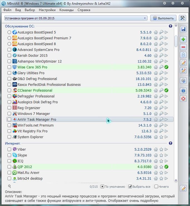Click the green plus add icon

[183, 39]
